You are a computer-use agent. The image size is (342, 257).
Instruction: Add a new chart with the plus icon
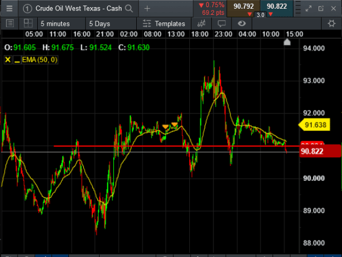[147, 9]
